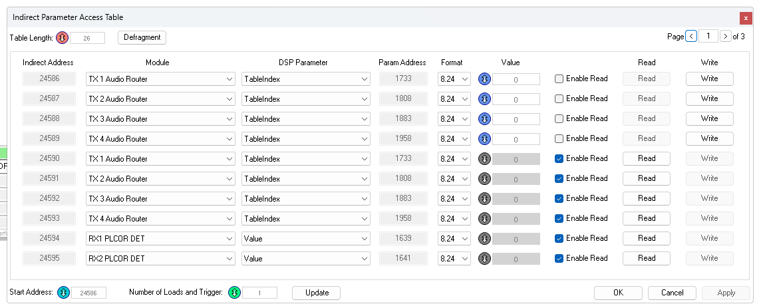Click the blue value spinner for address 24588

point(484,119)
